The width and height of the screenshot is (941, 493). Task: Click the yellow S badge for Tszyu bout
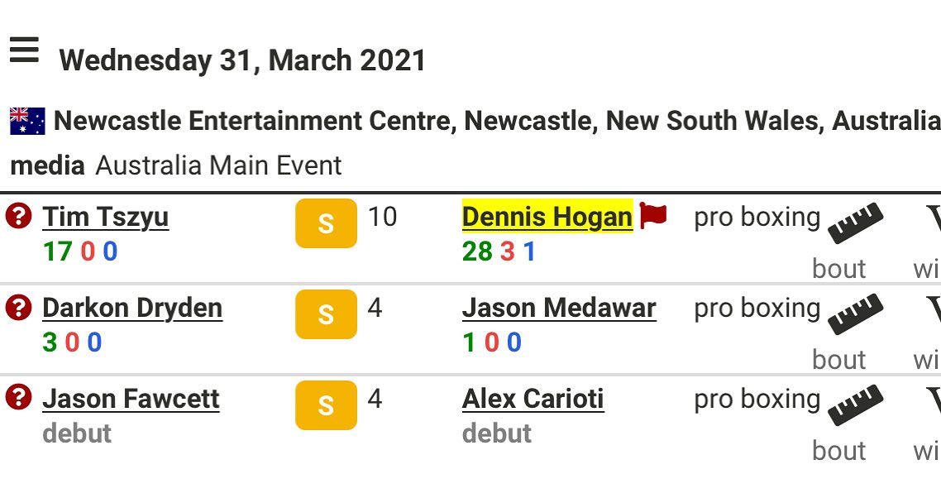point(326,223)
